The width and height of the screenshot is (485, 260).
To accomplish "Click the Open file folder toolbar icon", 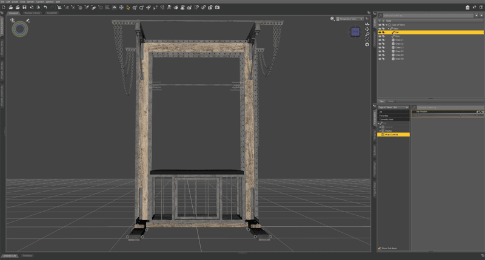I will point(10,7).
